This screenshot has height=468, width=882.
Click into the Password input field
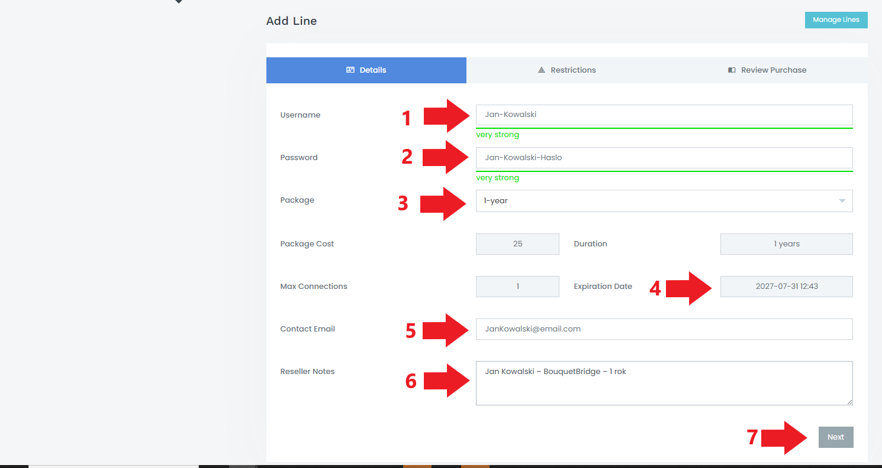(x=664, y=158)
